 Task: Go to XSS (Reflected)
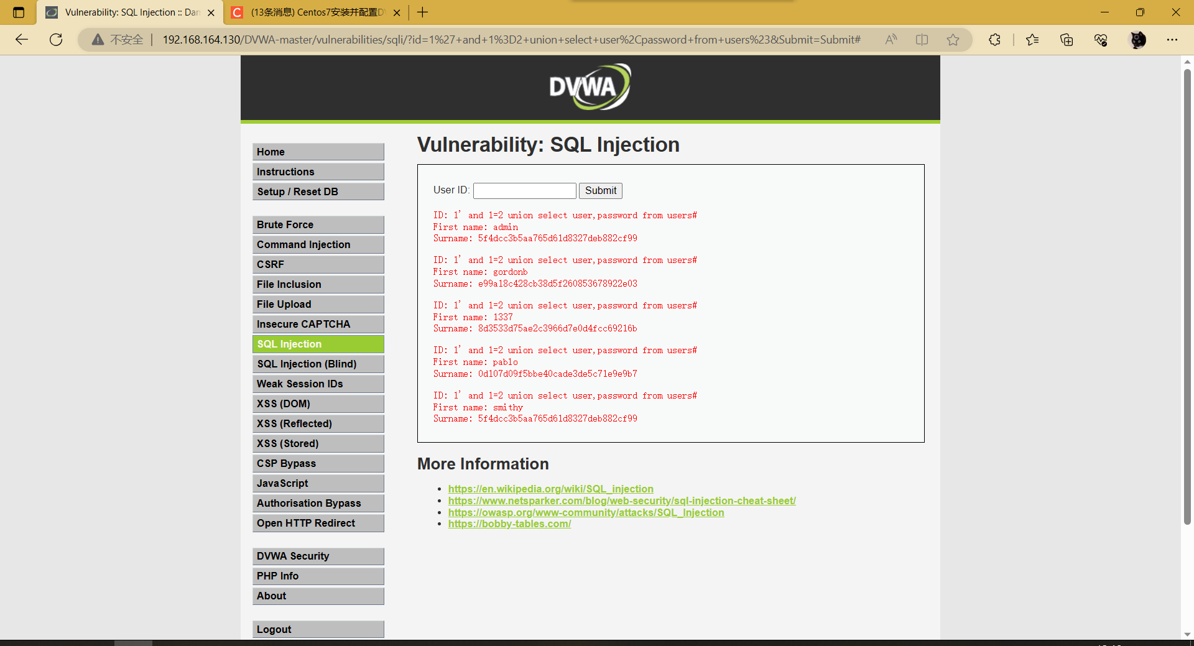(318, 423)
